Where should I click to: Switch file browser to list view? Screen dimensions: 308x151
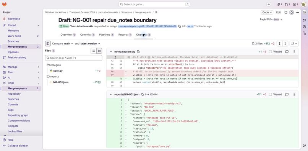(x=94, y=51)
